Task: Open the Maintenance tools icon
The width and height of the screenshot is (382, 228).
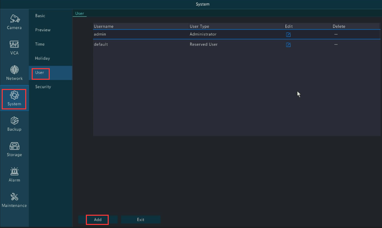Action: (14, 197)
